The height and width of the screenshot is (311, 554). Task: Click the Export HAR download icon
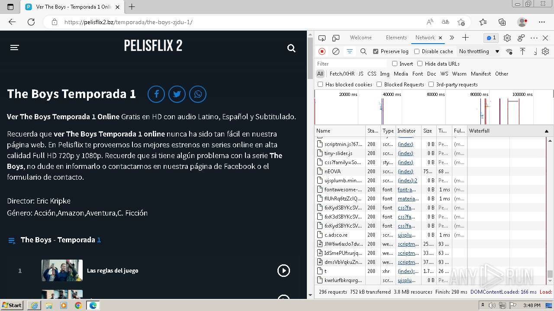535,51
